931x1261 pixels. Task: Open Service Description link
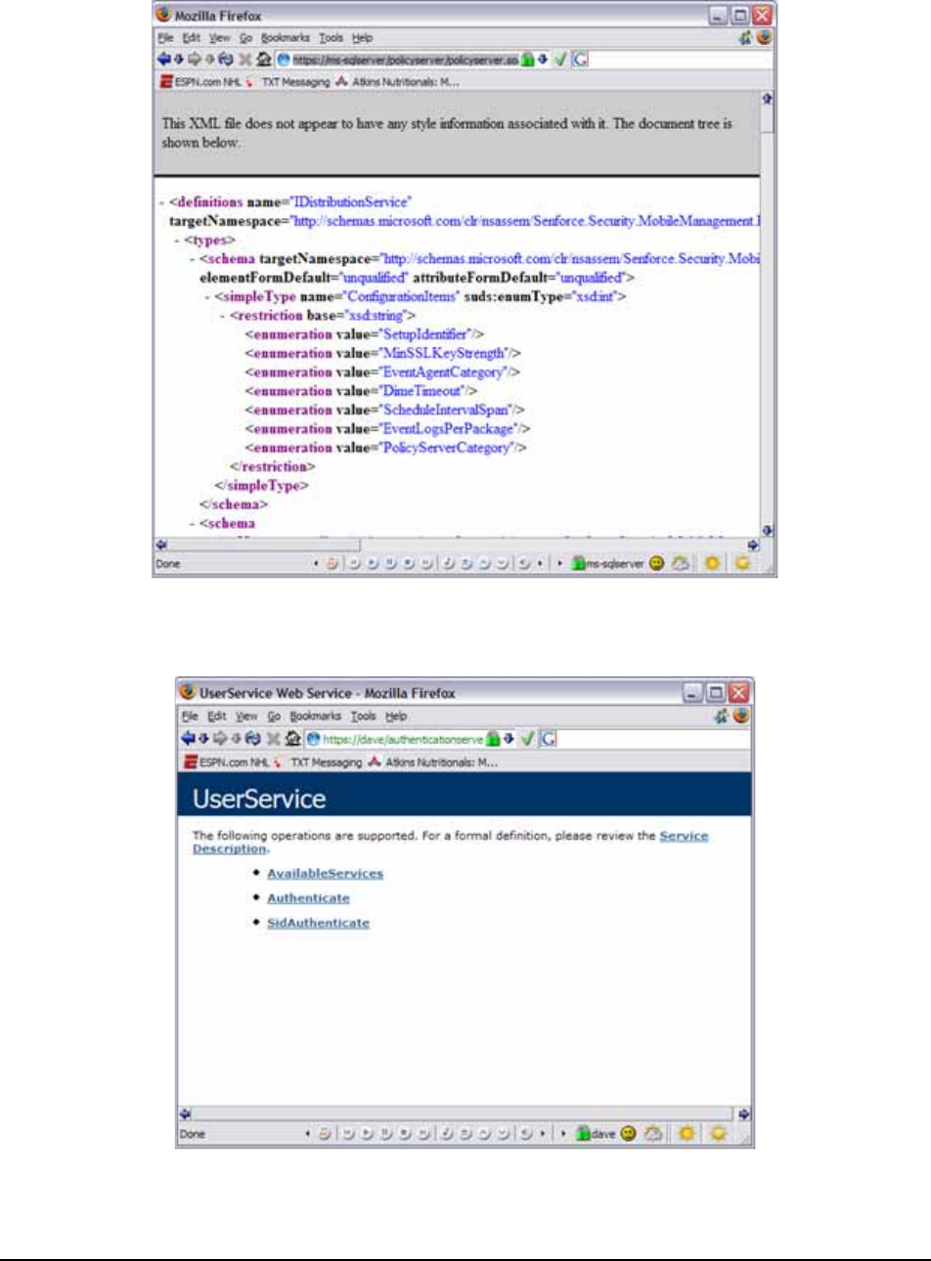pos(683,837)
